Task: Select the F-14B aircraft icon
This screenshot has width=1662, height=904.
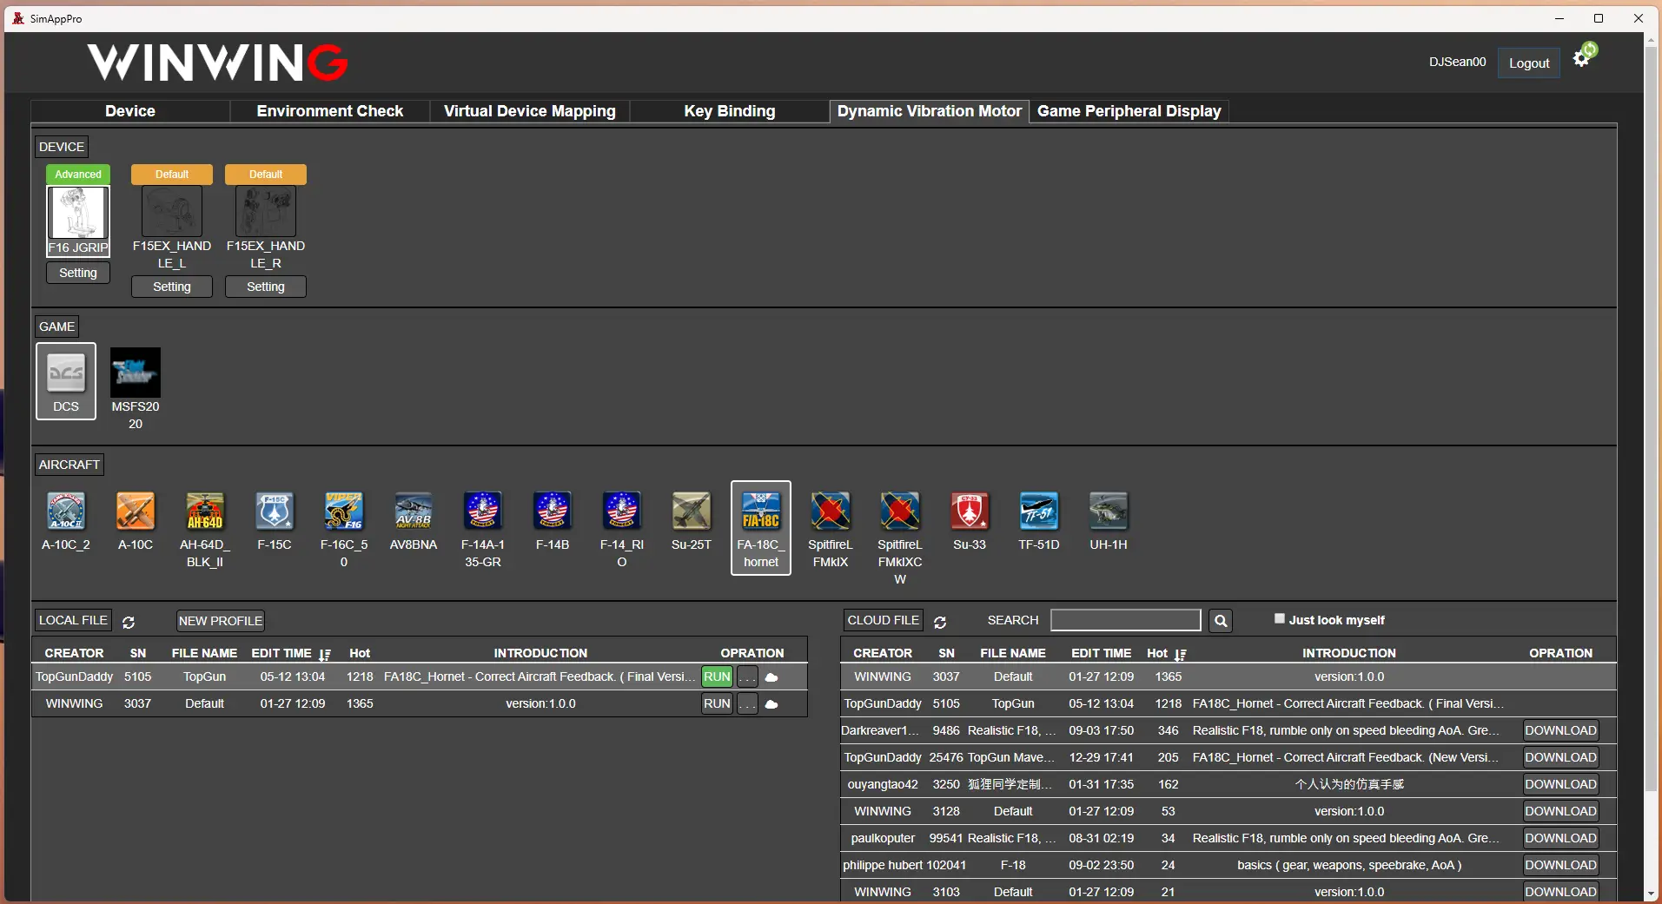Action: [x=553, y=511]
